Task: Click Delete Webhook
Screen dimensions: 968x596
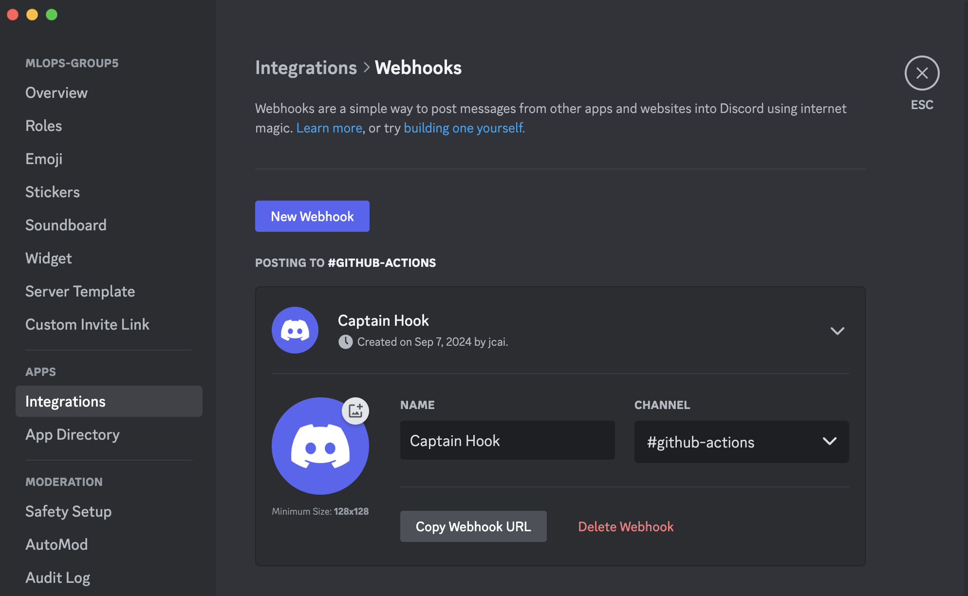Action: pos(626,526)
